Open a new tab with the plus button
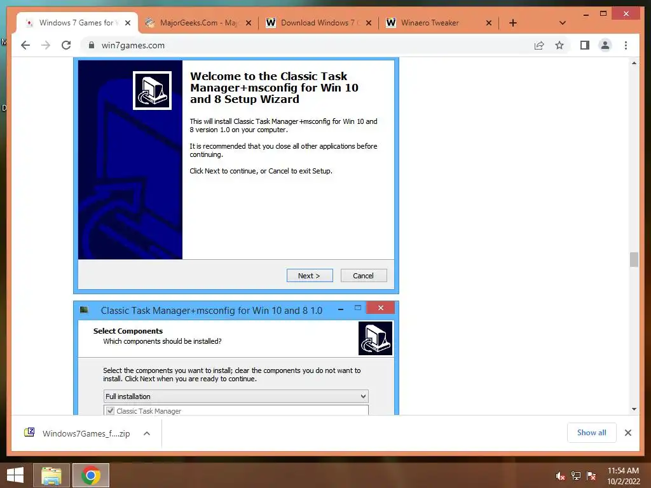Screen dimensions: 651x488 click(x=513, y=23)
